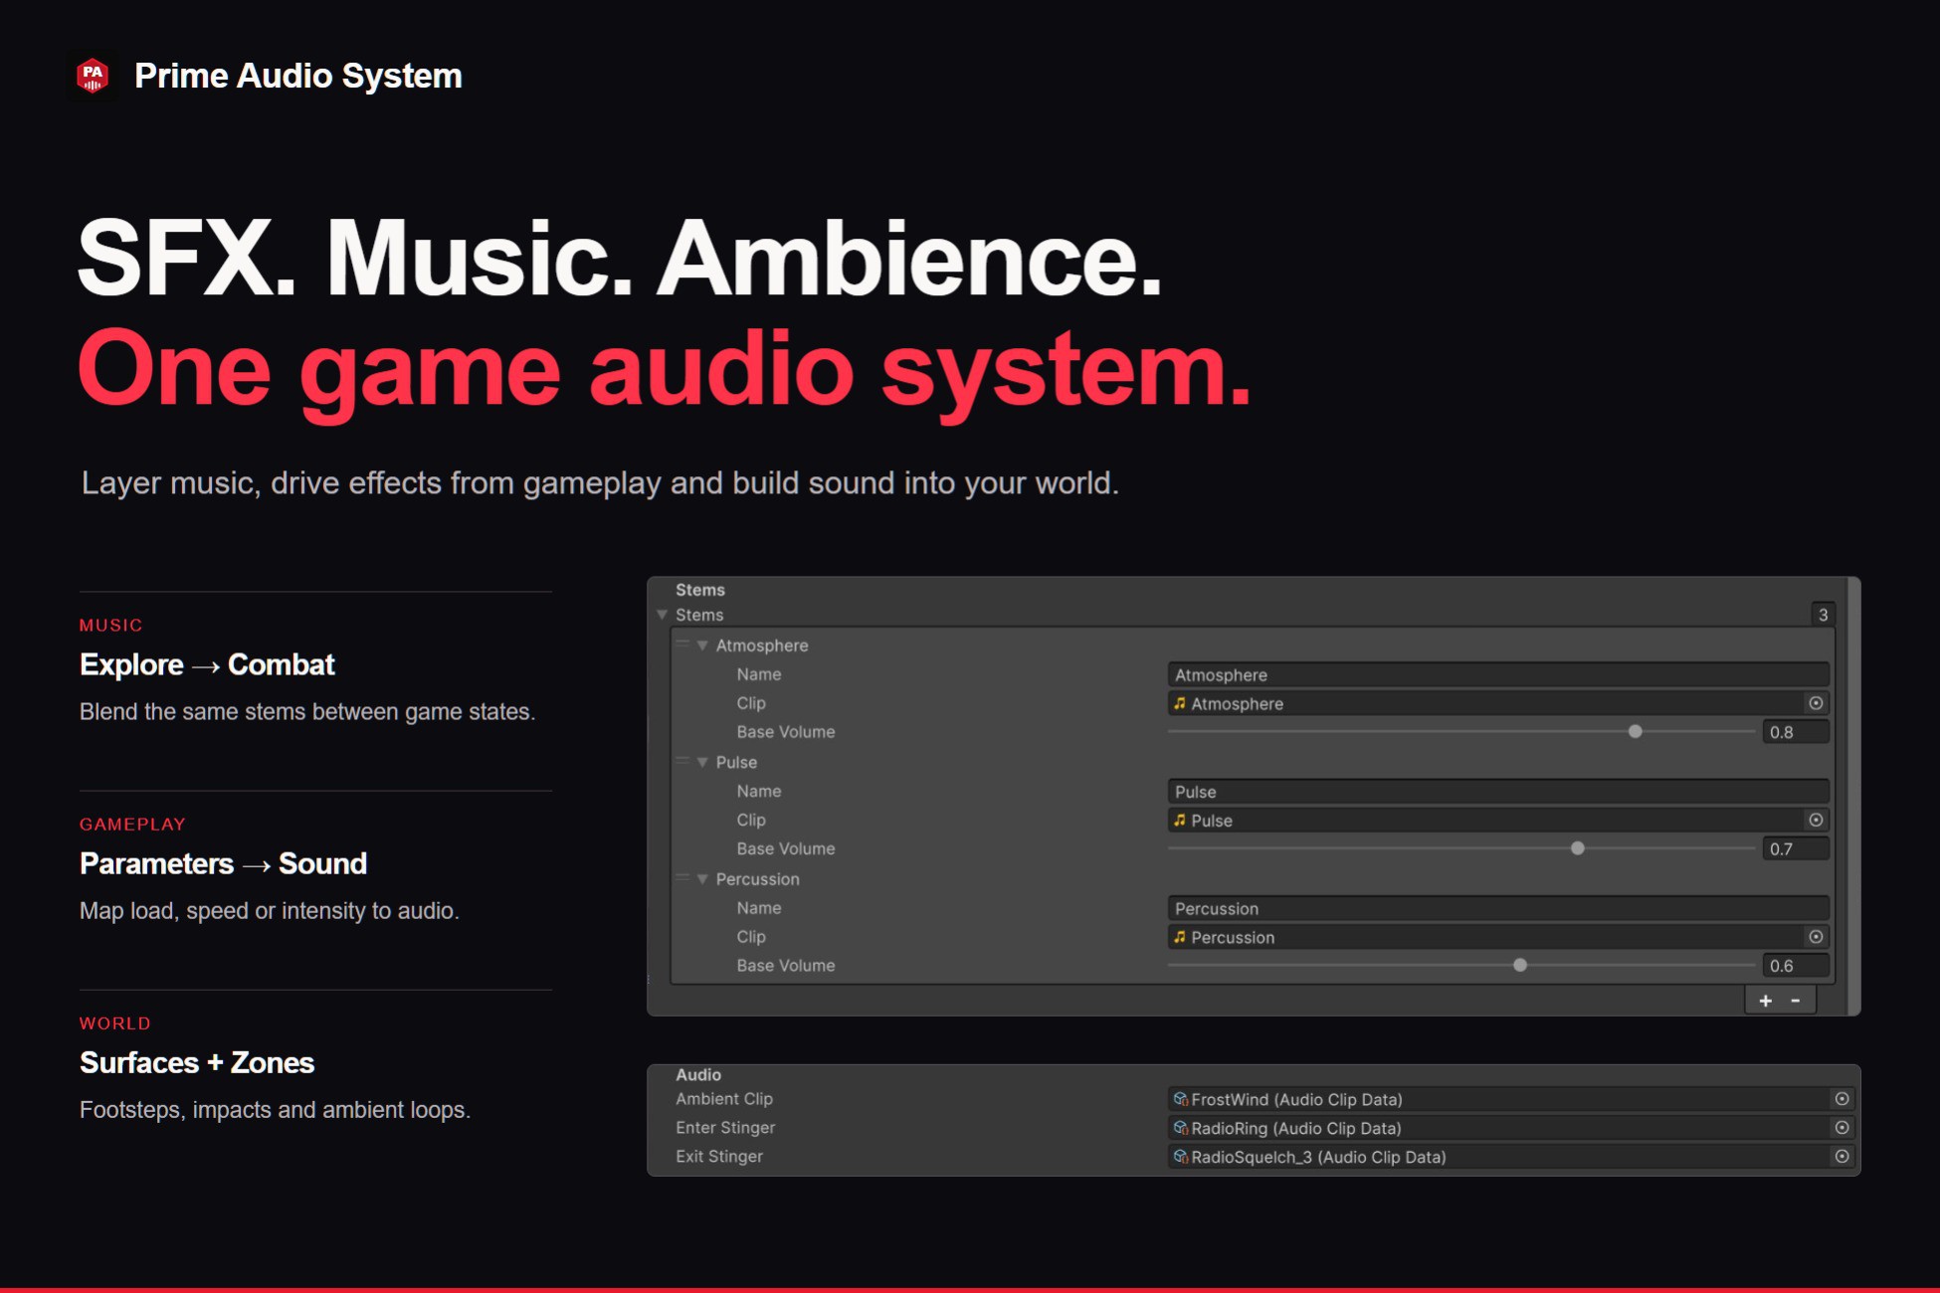Viewport: 1940px width, 1293px height.
Task: Click the Percussion audio clip note icon
Action: (1180, 937)
